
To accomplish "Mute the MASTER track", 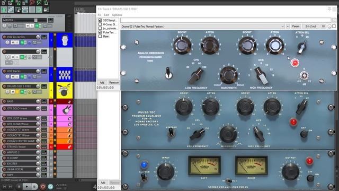I will point(28,26).
